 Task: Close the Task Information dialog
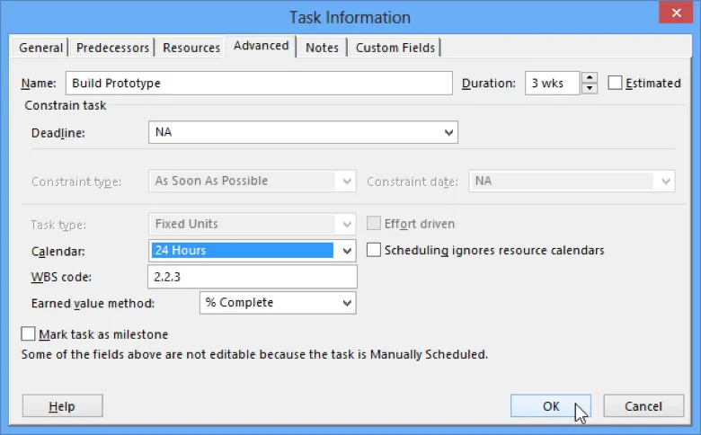click(x=678, y=17)
